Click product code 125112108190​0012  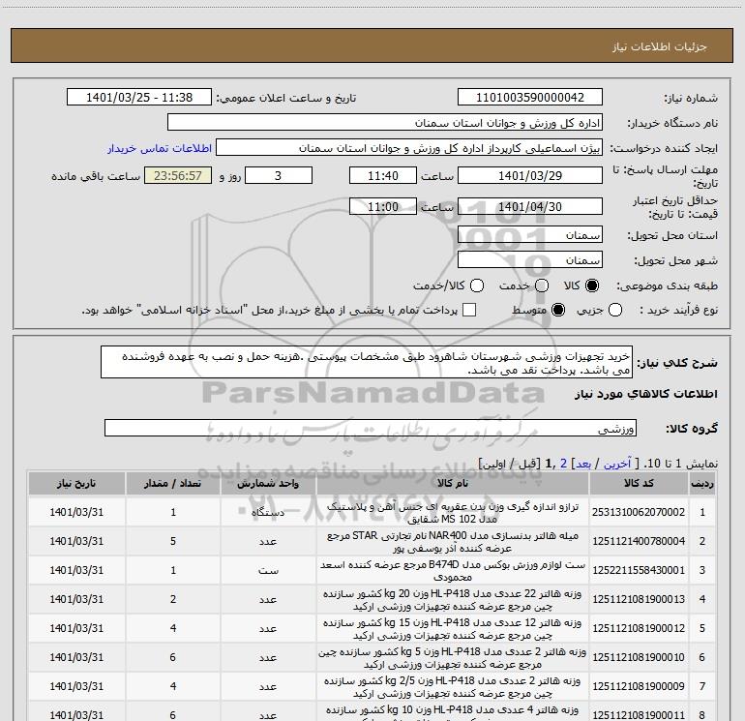(639, 628)
